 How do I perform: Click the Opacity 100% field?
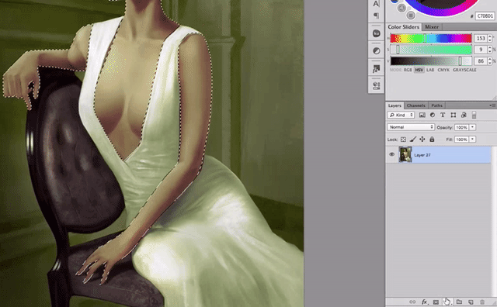coord(461,127)
